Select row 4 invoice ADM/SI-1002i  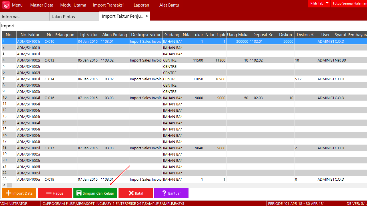pyautogui.click(x=29, y=60)
